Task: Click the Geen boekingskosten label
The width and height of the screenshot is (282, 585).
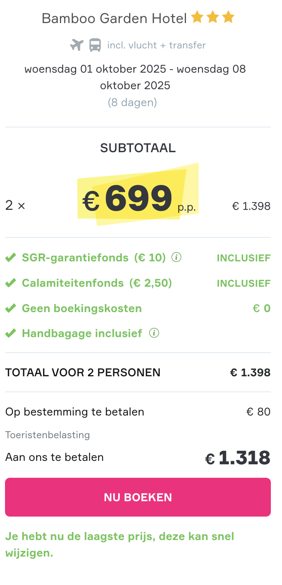Action: pos(82,308)
